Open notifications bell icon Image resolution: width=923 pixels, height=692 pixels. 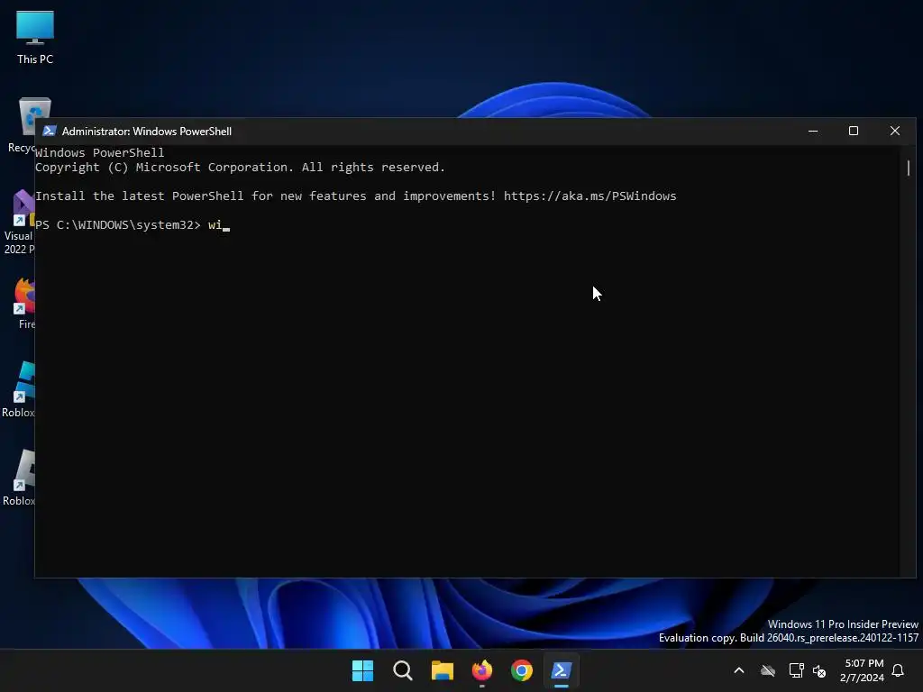(898, 670)
